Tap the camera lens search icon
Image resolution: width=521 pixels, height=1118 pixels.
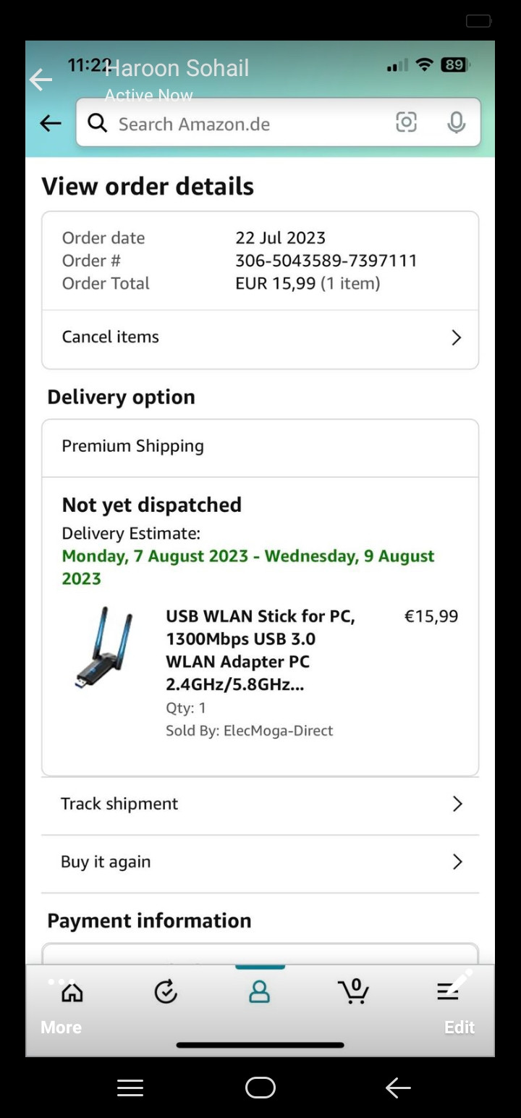(407, 122)
